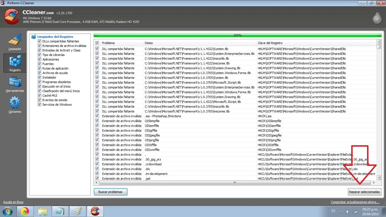Image resolution: width=386 pixels, height=217 pixels.
Task: Select the OISemffile data cell
Action: click(x=152, y=126)
